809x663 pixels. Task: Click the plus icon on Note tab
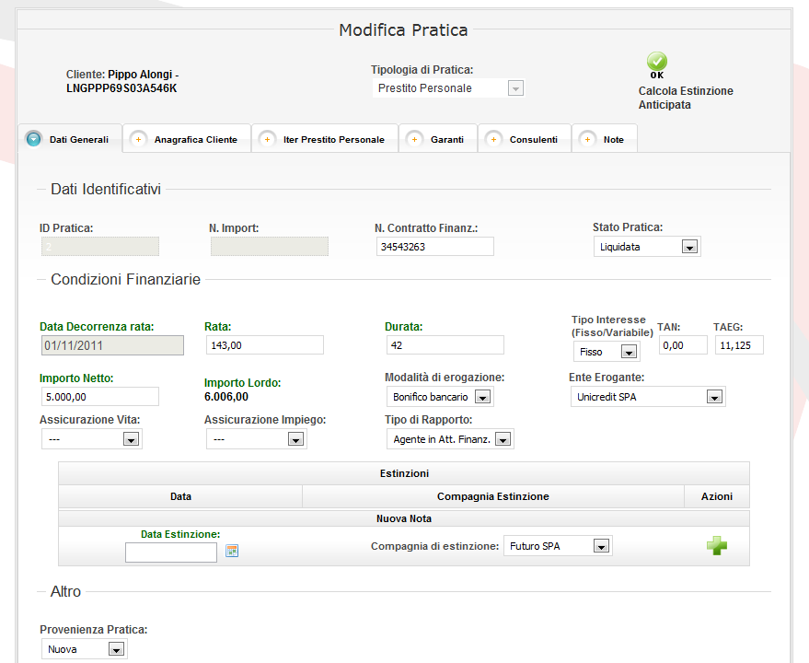pos(587,139)
